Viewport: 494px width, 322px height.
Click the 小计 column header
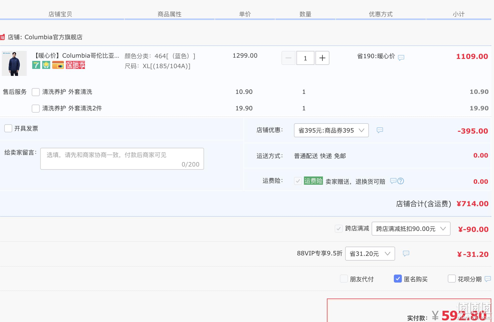[x=459, y=14]
